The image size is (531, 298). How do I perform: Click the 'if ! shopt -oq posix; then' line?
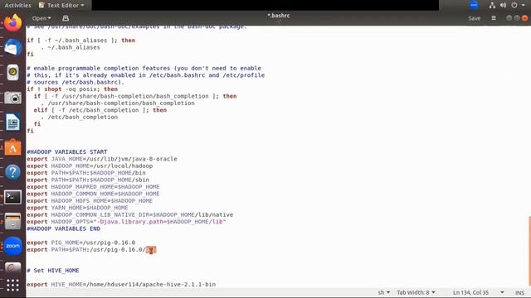pos(72,89)
